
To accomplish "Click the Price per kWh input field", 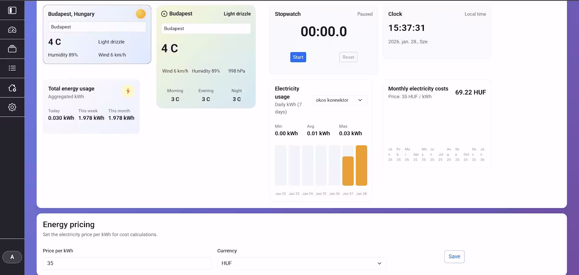I will [x=127, y=263].
